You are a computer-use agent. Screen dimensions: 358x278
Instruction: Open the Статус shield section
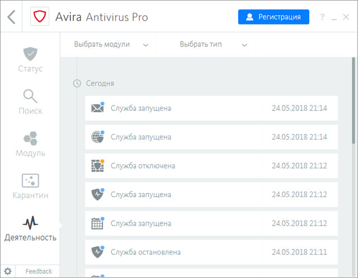click(x=30, y=60)
